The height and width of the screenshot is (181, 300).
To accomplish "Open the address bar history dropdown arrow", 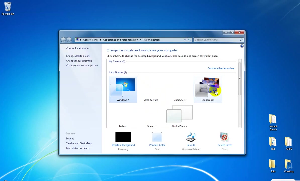I will 185,40.
